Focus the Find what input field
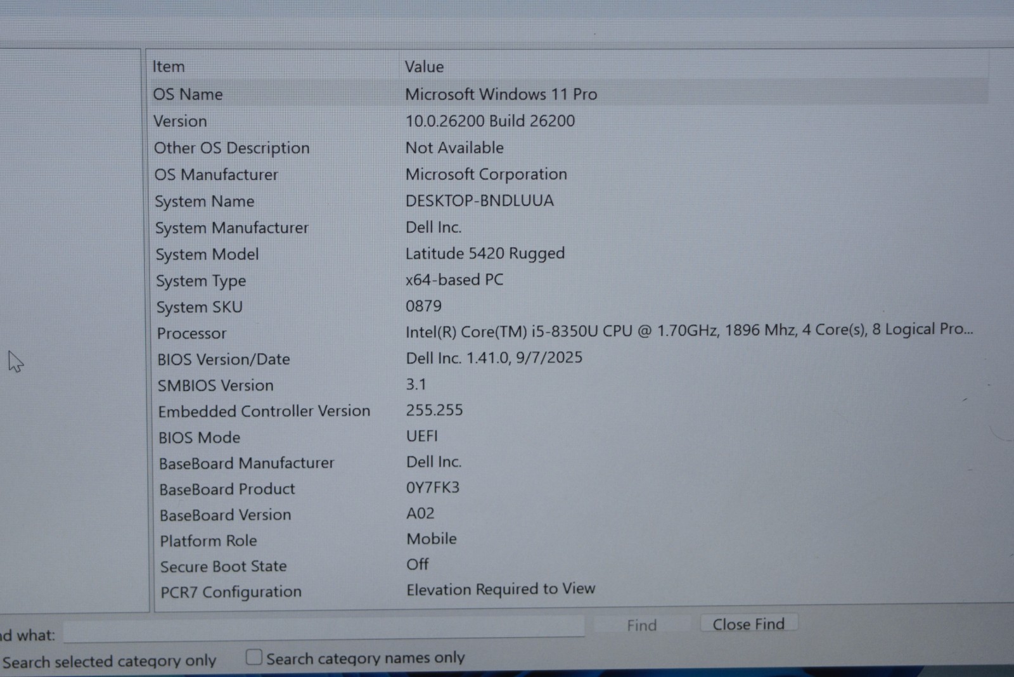 point(323,628)
